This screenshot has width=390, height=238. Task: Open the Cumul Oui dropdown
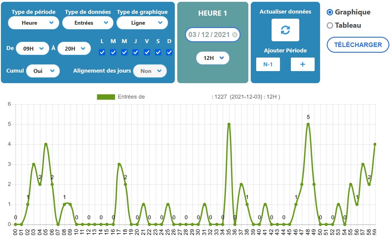tap(43, 71)
